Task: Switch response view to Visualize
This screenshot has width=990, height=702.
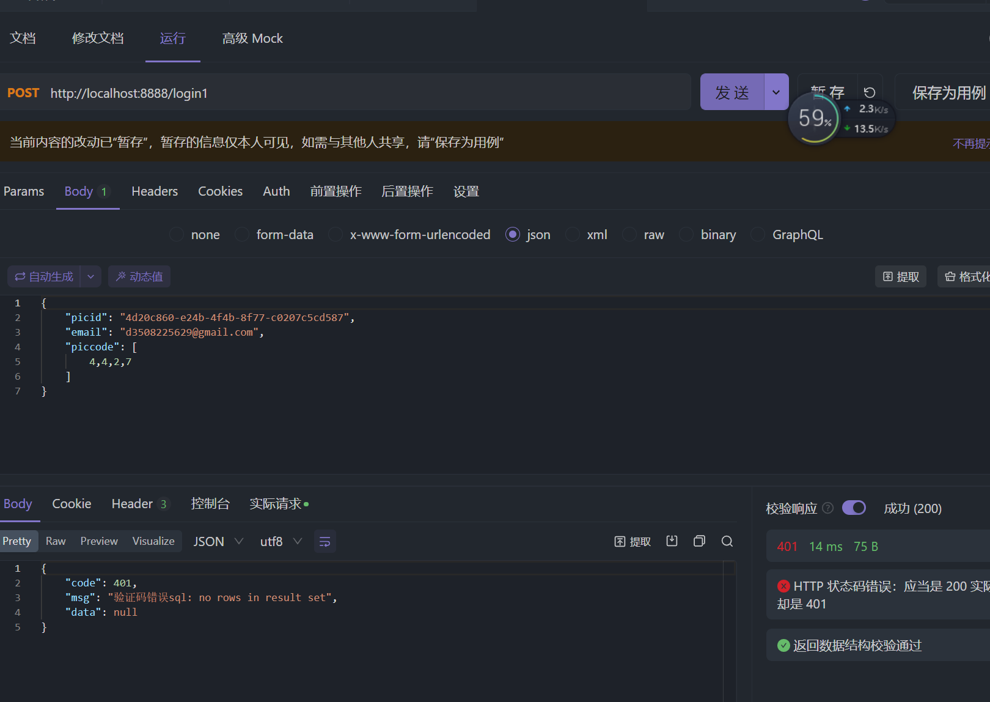Action: coord(153,541)
